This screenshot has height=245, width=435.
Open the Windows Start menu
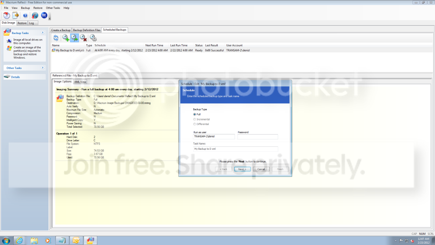click(x=6, y=241)
